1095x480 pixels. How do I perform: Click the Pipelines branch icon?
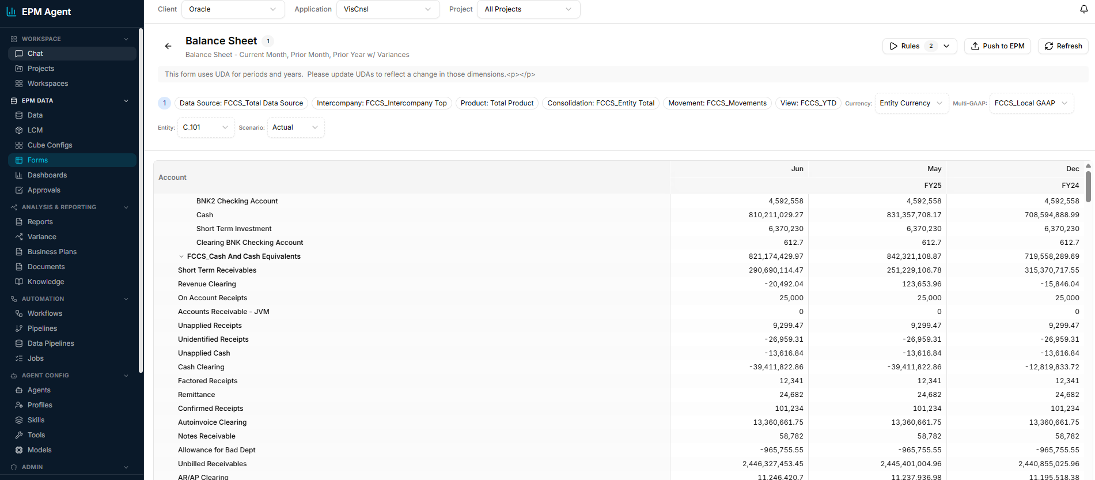pyautogui.click(x=19, y=328)
